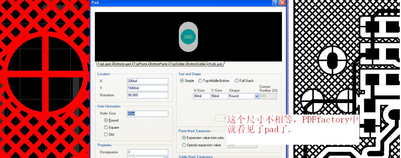Switch to the BottomPaste tab

point(159,64)
